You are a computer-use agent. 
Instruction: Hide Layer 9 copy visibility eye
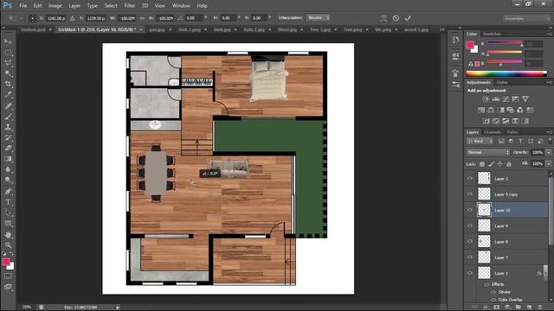coord(470,194)
